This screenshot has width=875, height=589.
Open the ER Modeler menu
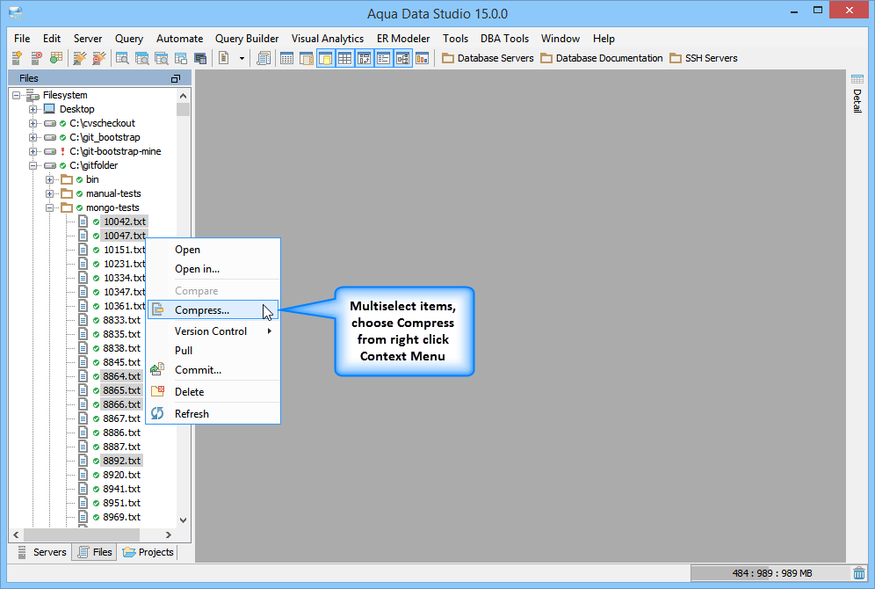[x=403, y=39]
